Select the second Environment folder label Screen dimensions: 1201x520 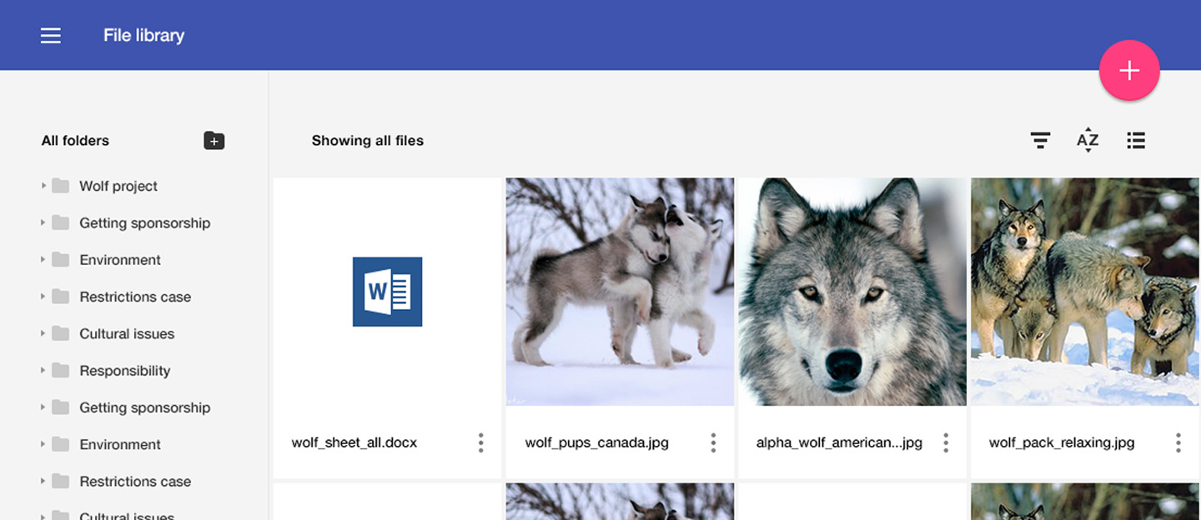[120, 444]
